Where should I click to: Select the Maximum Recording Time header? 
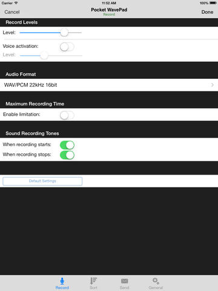coord(35,104)
